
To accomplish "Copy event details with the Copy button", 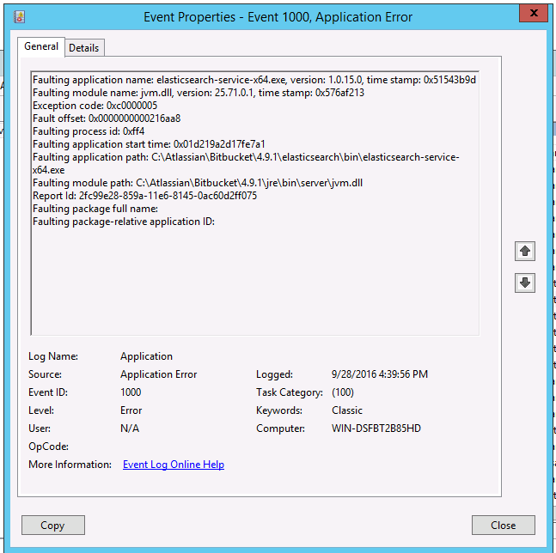I will click(53, 525).
